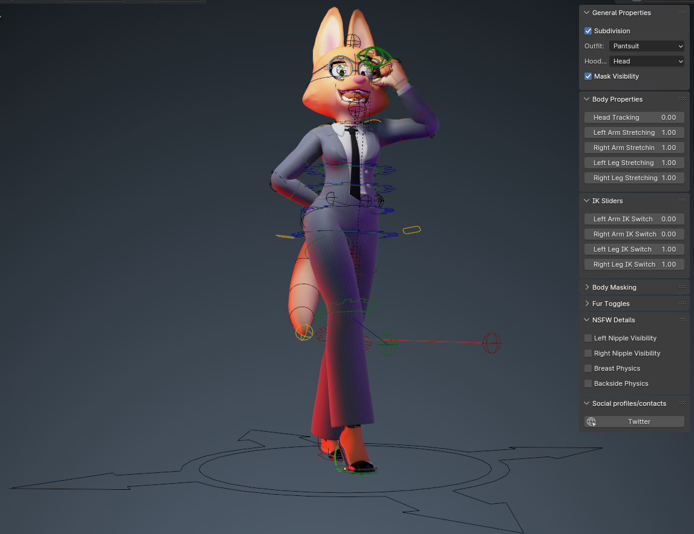Image resolution: width=694 pixels, height=534 pixels.
Task: Adjust the Right Leg Stretching field
Action: tap(634, 178)
